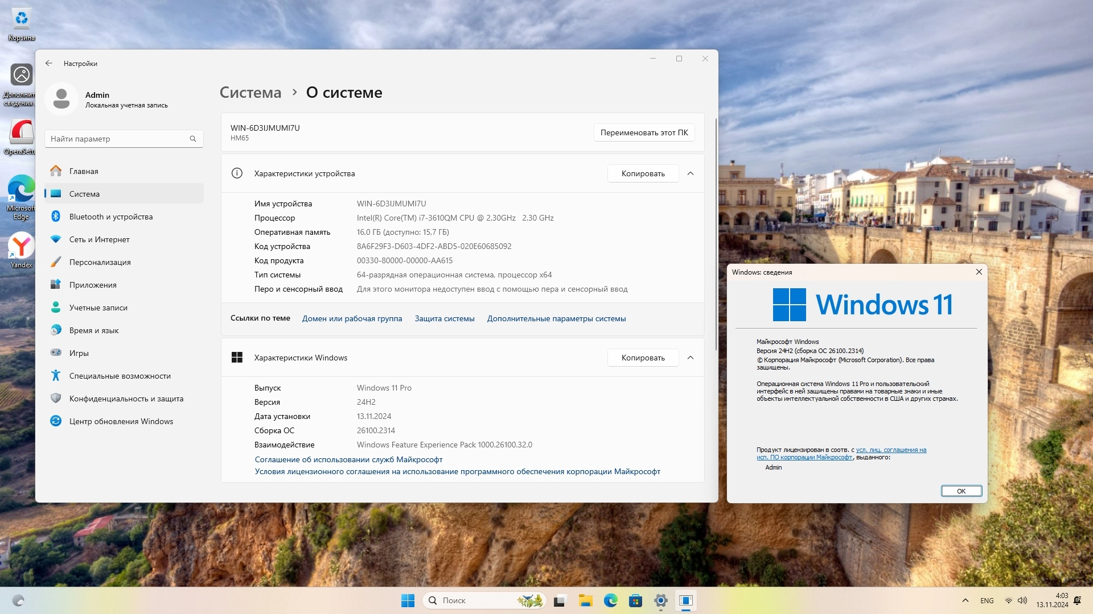Open Yandex browser desktop shortcut
The height and width of the screenshot is (614, 1093).
[21, 250]
